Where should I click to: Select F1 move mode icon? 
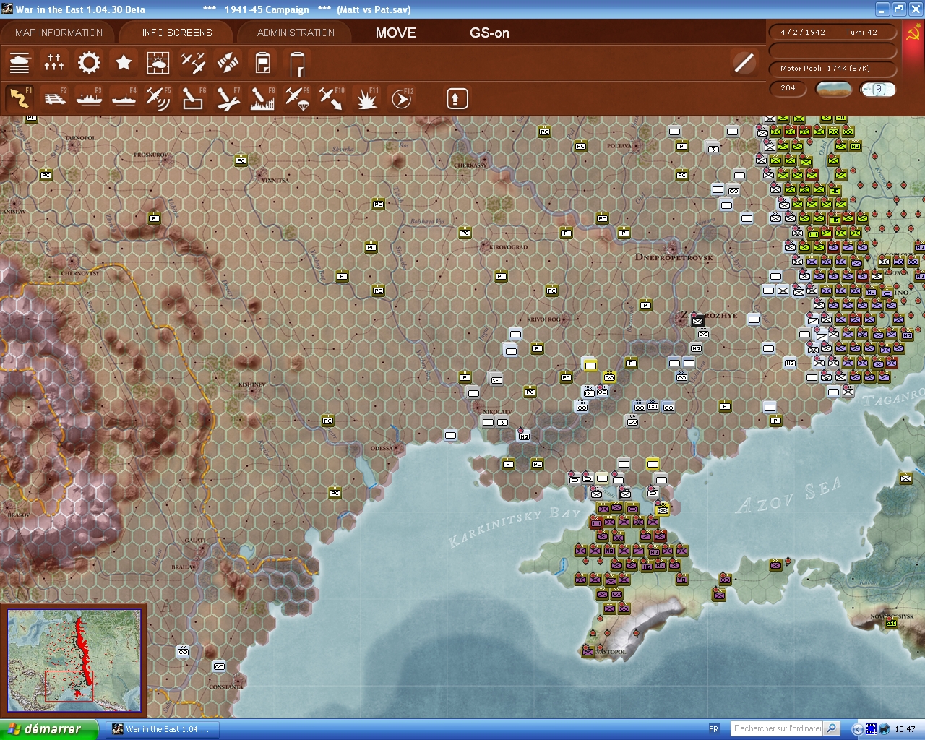[20, 98]
